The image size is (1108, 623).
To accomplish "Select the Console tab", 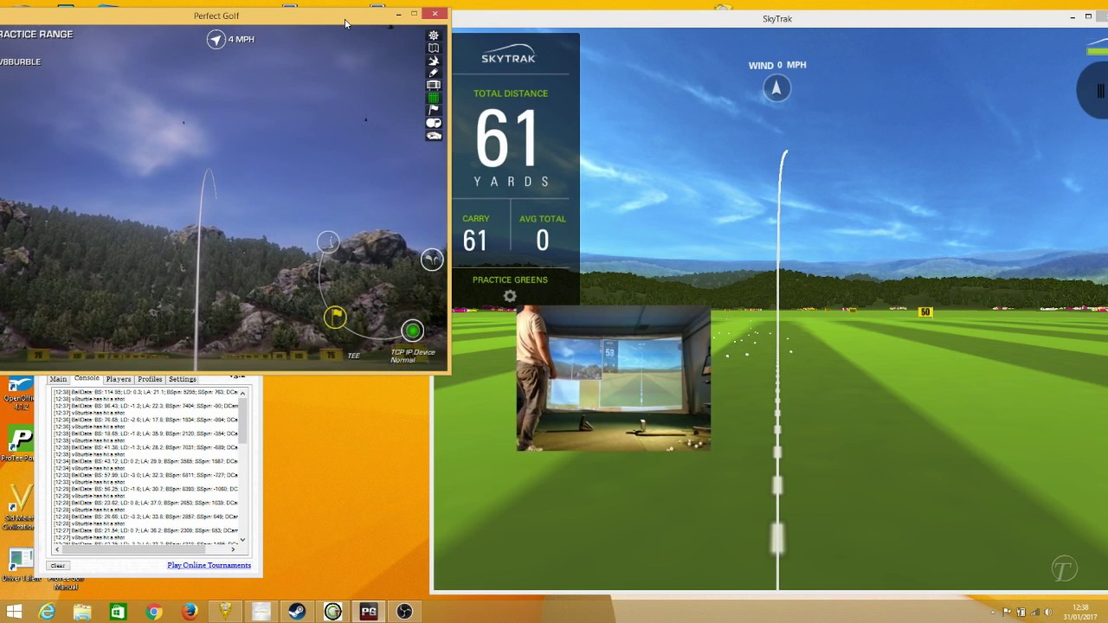I will click(x=87, y=379).
